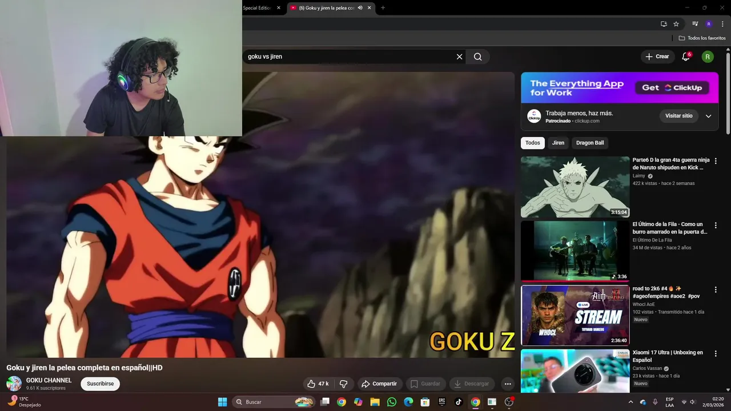This screenshot has width=731, height=411.
Task: Share the video via Compartir
Action: click(x=379, y=384)
